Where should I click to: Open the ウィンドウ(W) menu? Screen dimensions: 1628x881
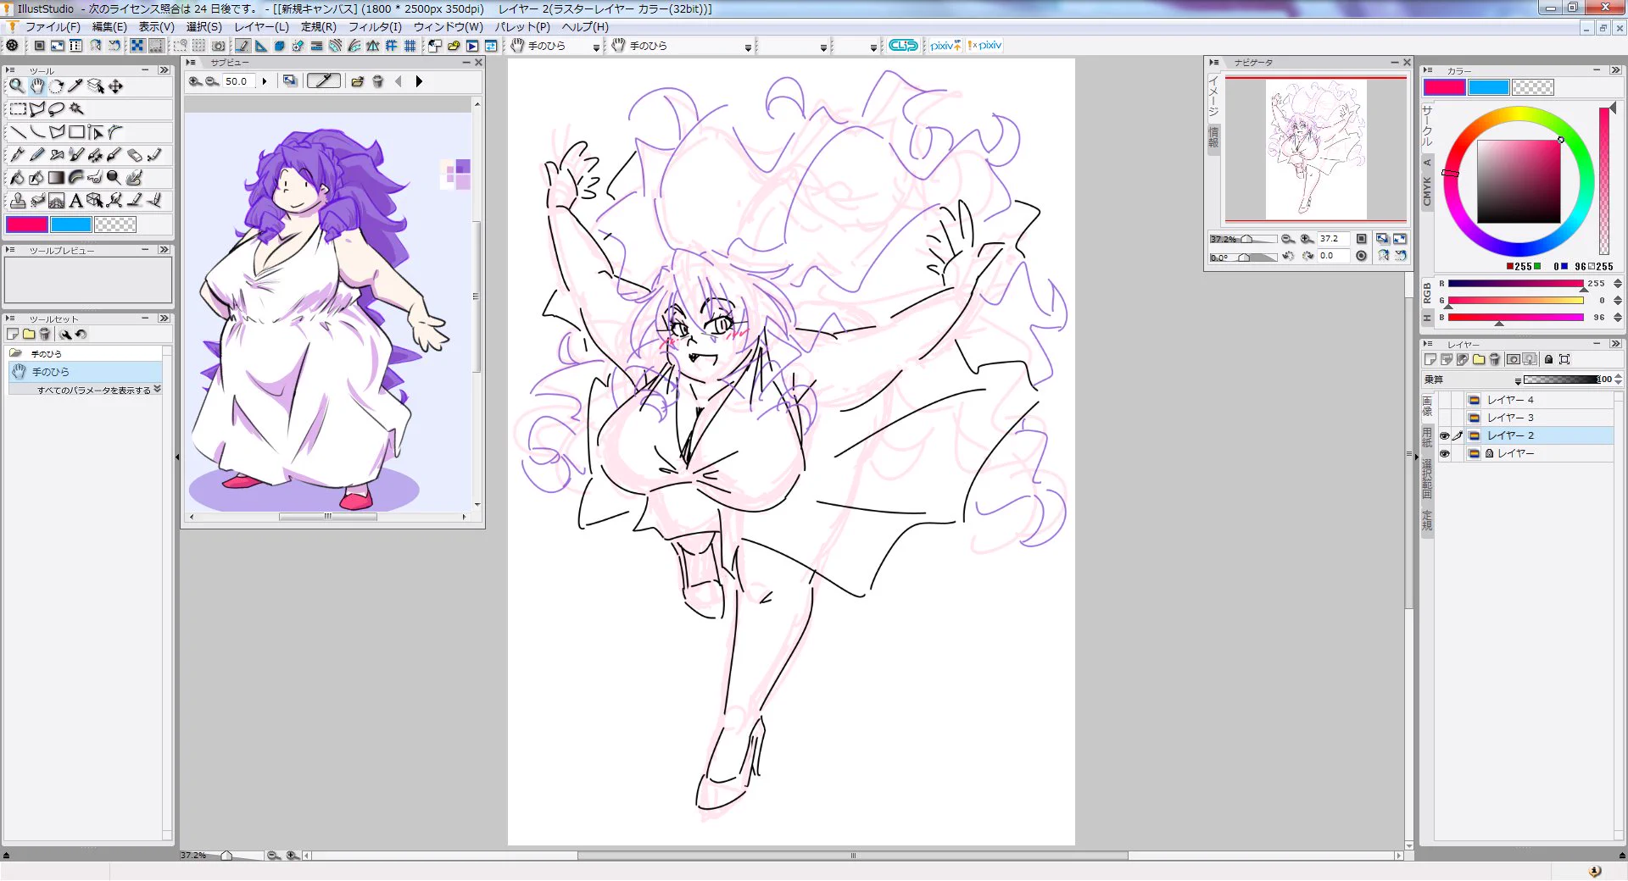(448, 27)
